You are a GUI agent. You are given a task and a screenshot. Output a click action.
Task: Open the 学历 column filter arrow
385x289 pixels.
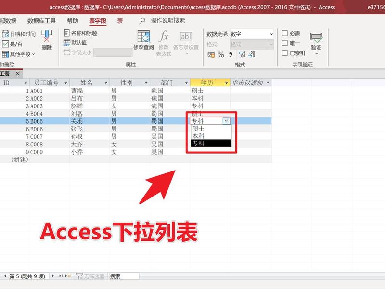pos(226,83)
